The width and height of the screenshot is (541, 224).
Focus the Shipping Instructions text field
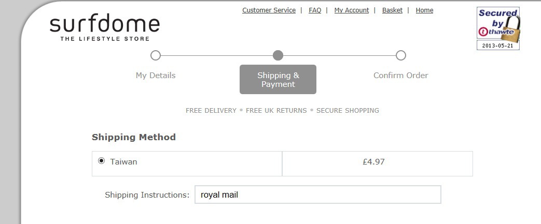pos(317,195)
